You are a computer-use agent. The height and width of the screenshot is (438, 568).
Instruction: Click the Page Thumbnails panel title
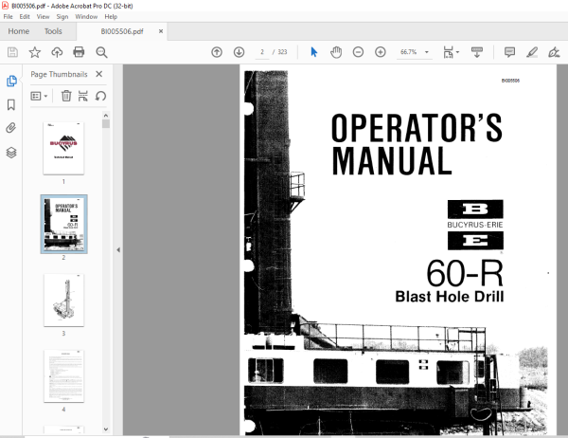pos(59,74)
